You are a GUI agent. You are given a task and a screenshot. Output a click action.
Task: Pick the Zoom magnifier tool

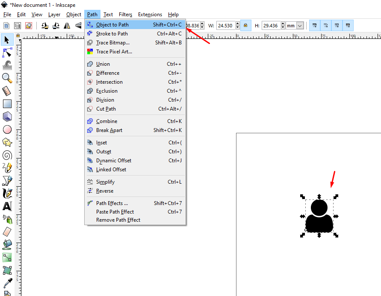tap(7, 77)
